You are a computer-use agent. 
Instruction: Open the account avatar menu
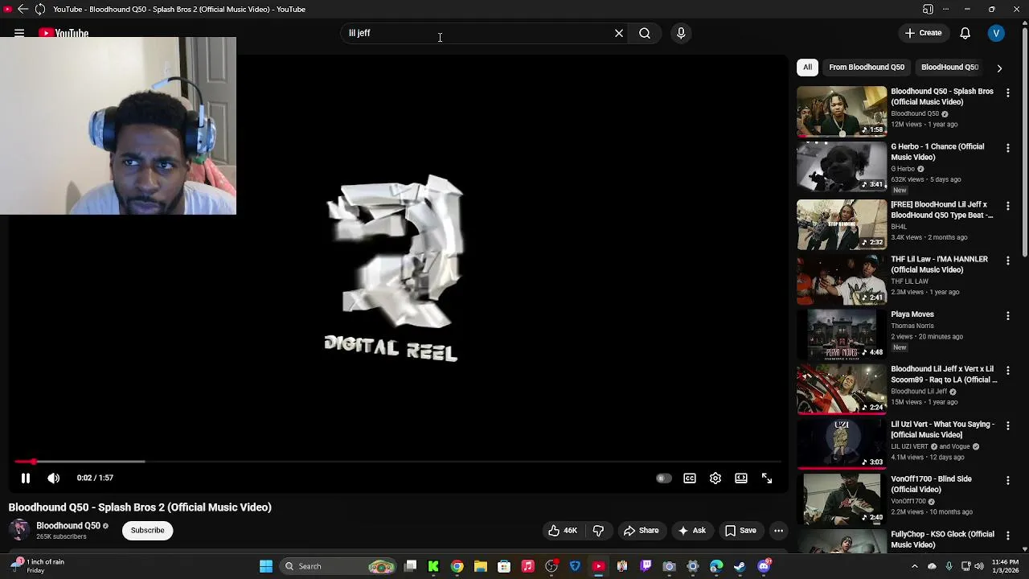tap(996, 33)
